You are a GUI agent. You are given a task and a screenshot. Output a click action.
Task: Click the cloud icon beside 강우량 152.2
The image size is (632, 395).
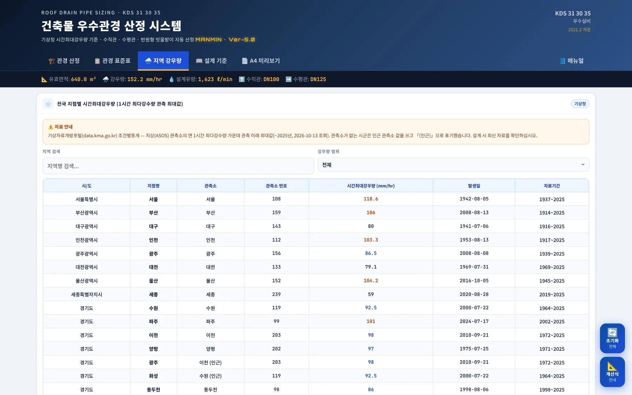(106, 79)
